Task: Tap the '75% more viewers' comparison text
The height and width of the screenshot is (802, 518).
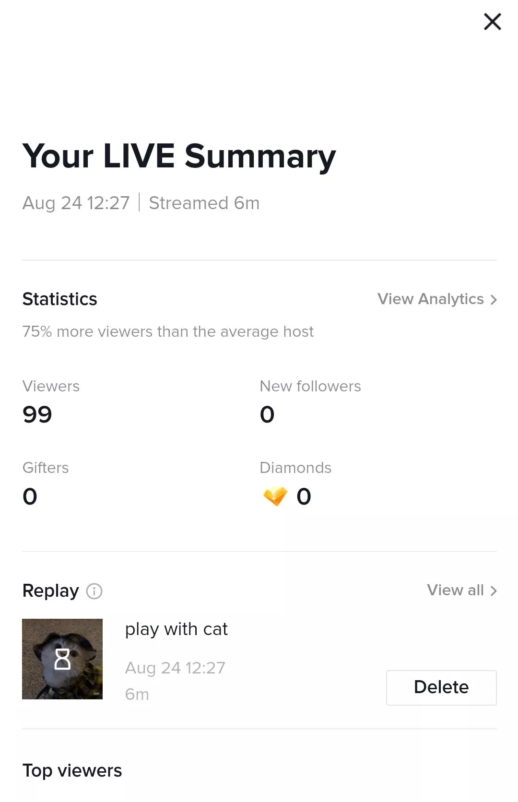Action: click(168, 331)
